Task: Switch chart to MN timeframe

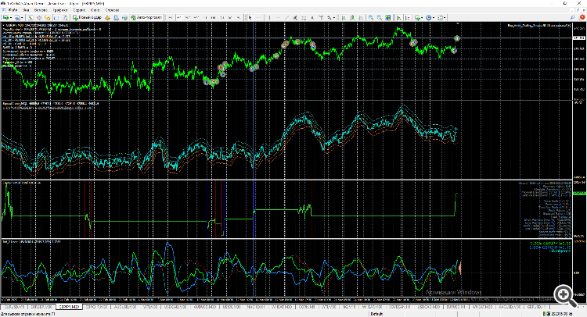Action: 239,17
